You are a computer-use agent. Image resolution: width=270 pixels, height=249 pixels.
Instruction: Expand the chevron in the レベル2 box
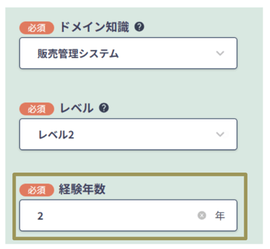coord(220,134)
